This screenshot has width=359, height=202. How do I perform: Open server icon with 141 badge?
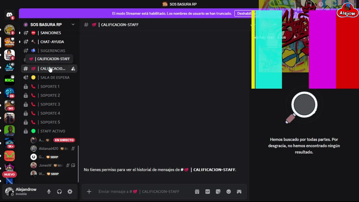(9, 105)
